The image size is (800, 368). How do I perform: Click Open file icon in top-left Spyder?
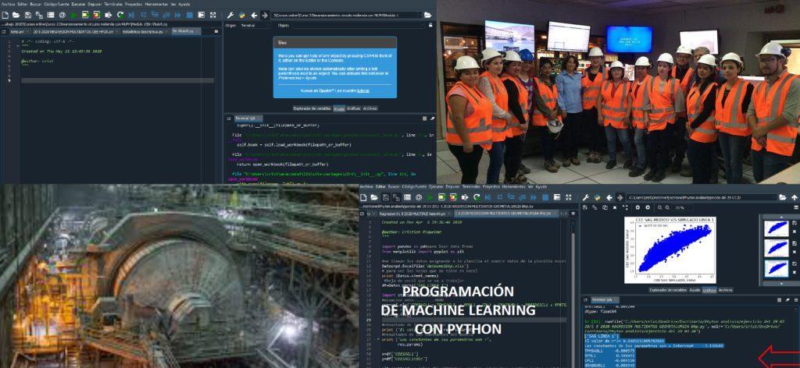coord(16,15)
